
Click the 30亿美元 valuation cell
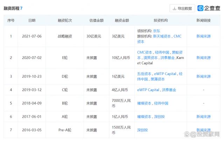(94, 36)
